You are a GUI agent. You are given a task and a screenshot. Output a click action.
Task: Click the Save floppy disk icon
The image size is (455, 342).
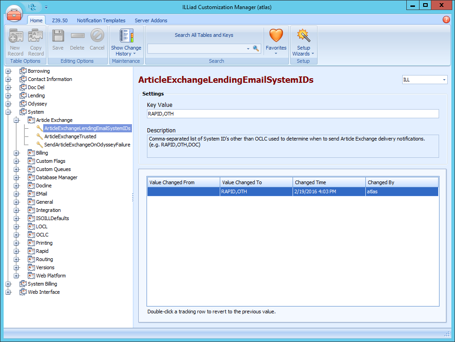58,36
